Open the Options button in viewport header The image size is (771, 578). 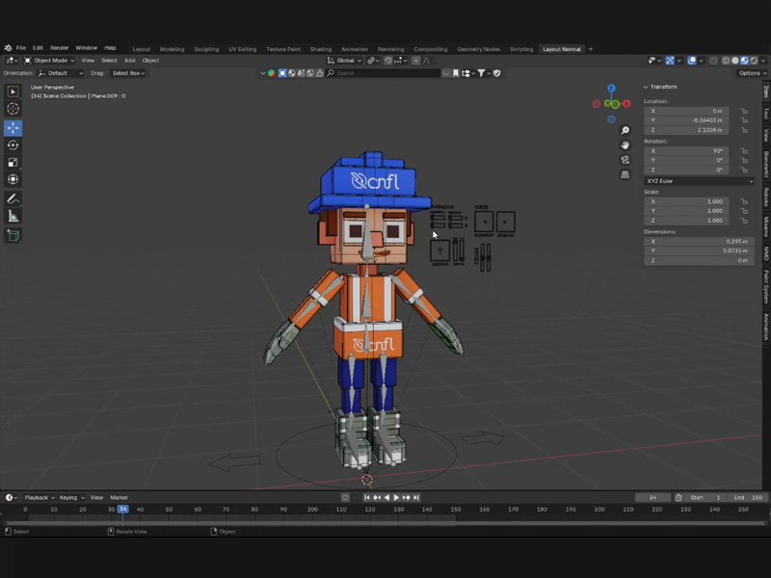tap(750, 73)
